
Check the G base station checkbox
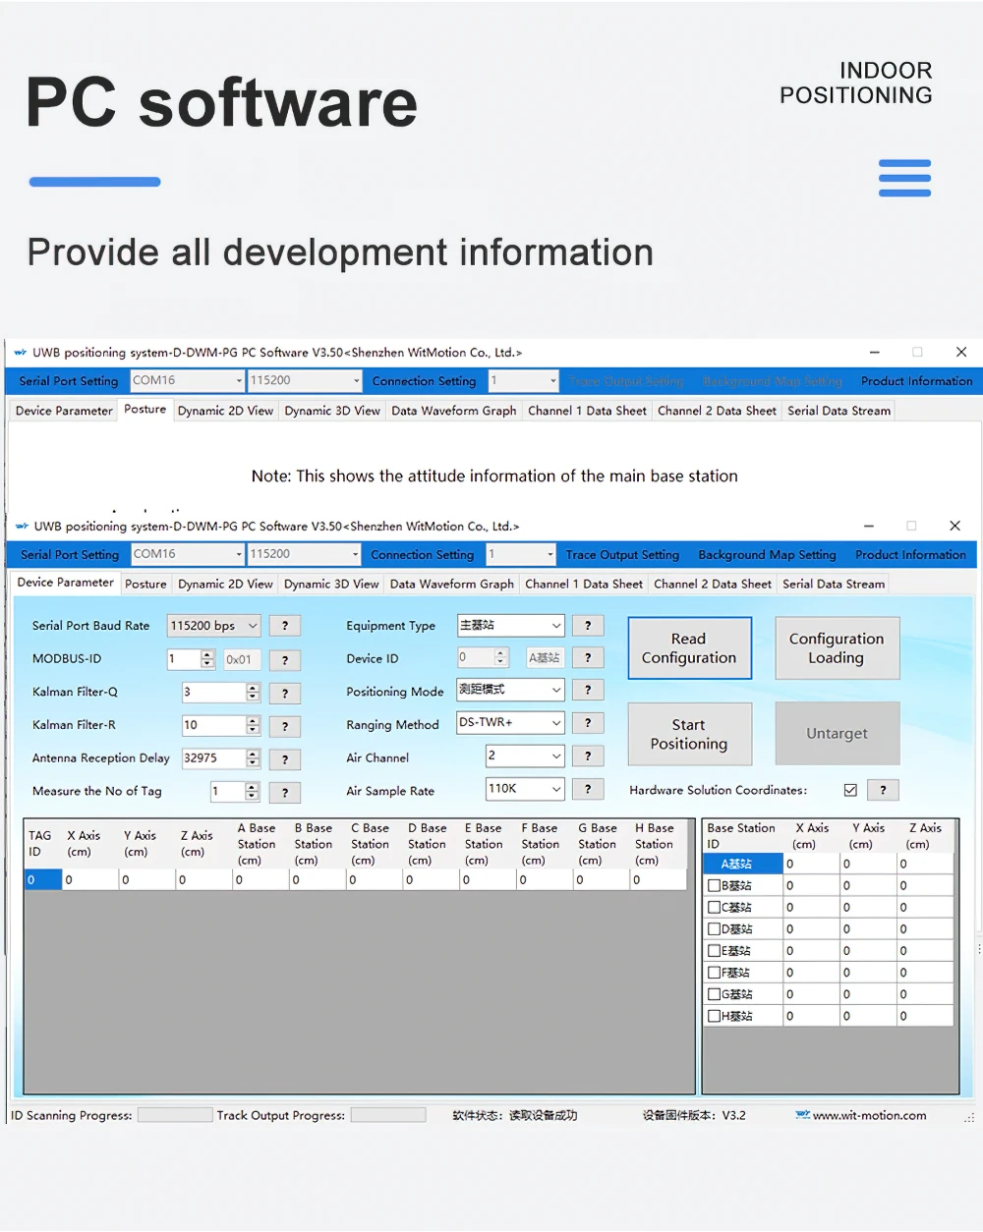point(715,994)
